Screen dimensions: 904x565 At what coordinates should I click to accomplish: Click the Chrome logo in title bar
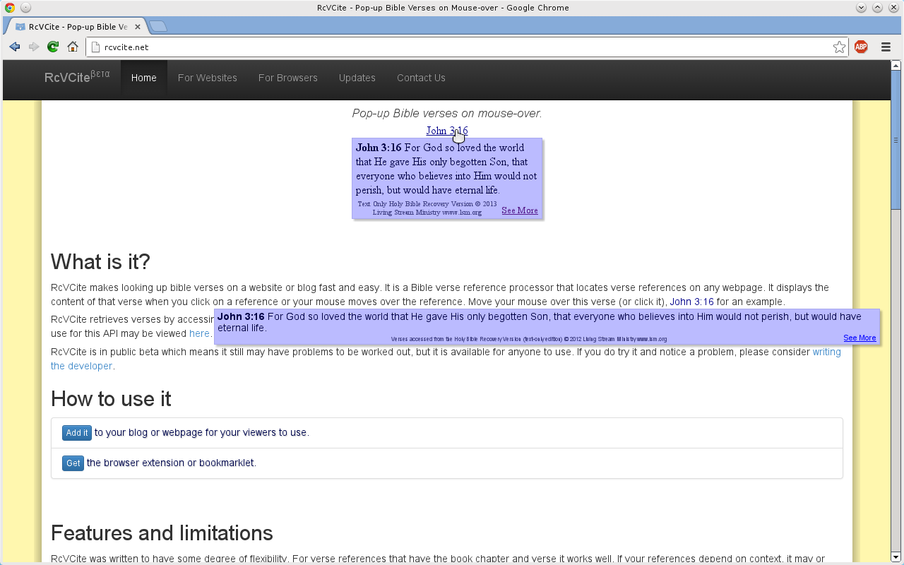(x=9, y=8)
